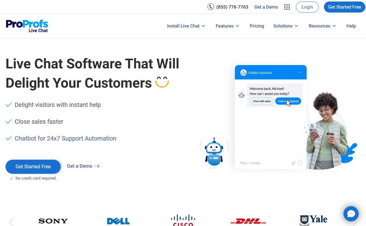This screenshot has width=366, height=226.
Task: Click the paperclip attachment icon in chat
Action: pyautogui.click(x=293, y=163)
